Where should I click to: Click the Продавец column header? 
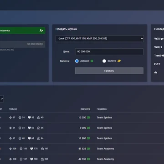point(102,109)
